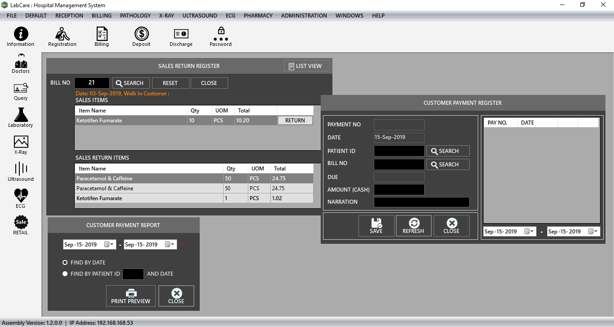Open the HELP menu
Viewport: 614px width, 327px height.
(x=378, y=15)
